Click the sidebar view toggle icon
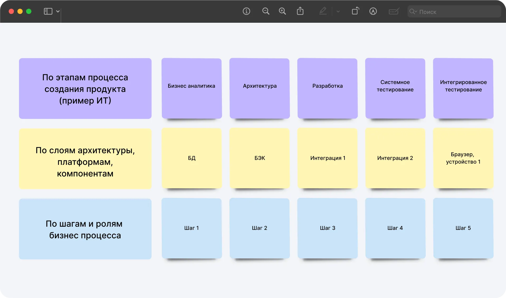 48,11
